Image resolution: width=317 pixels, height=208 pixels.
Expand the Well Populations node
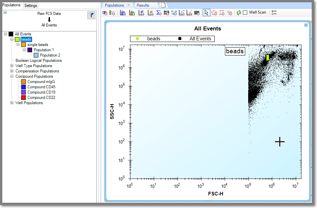pos(12,103)
